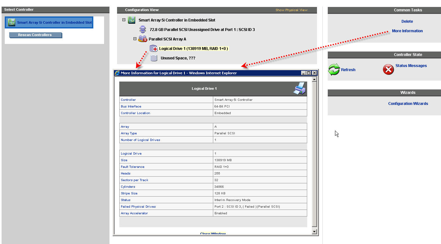Click the Logical Drive link in table

pos(131,154)
